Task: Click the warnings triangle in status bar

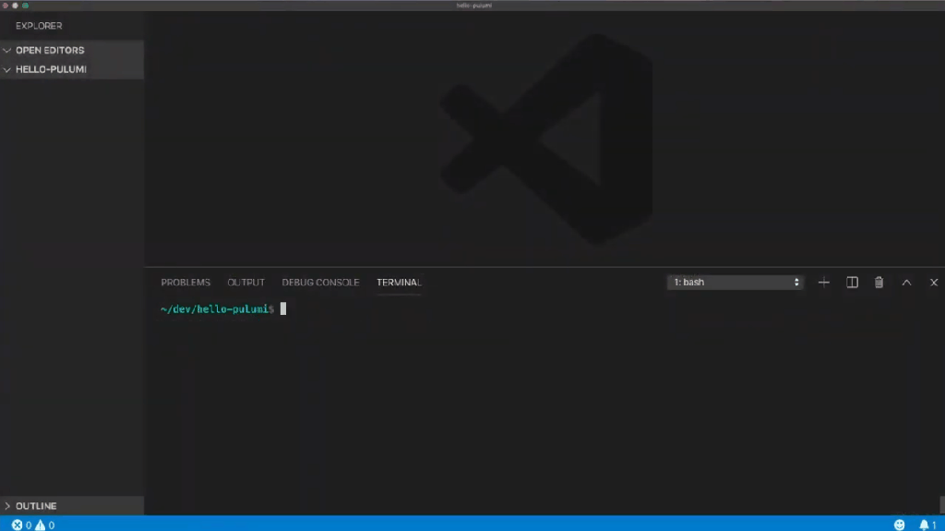Action: [x=40, y=525]
